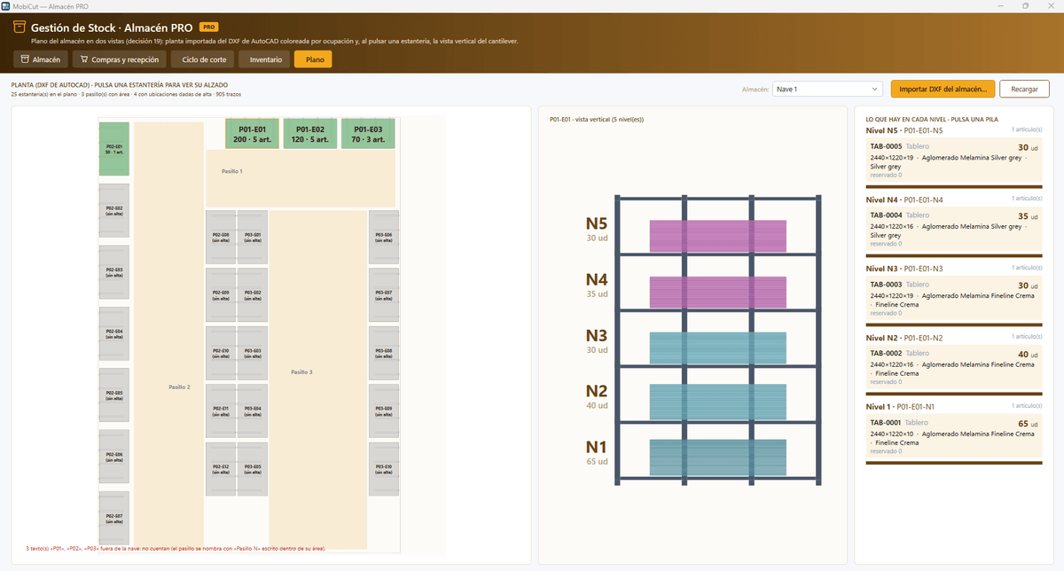Click the purple N5 pile in rack

pos(718,235)
